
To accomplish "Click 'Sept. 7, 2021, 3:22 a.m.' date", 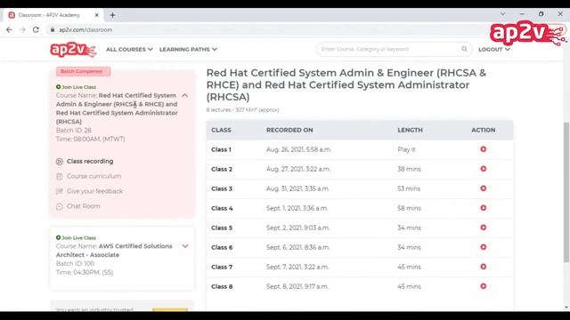I will click(x=297, y=267).
